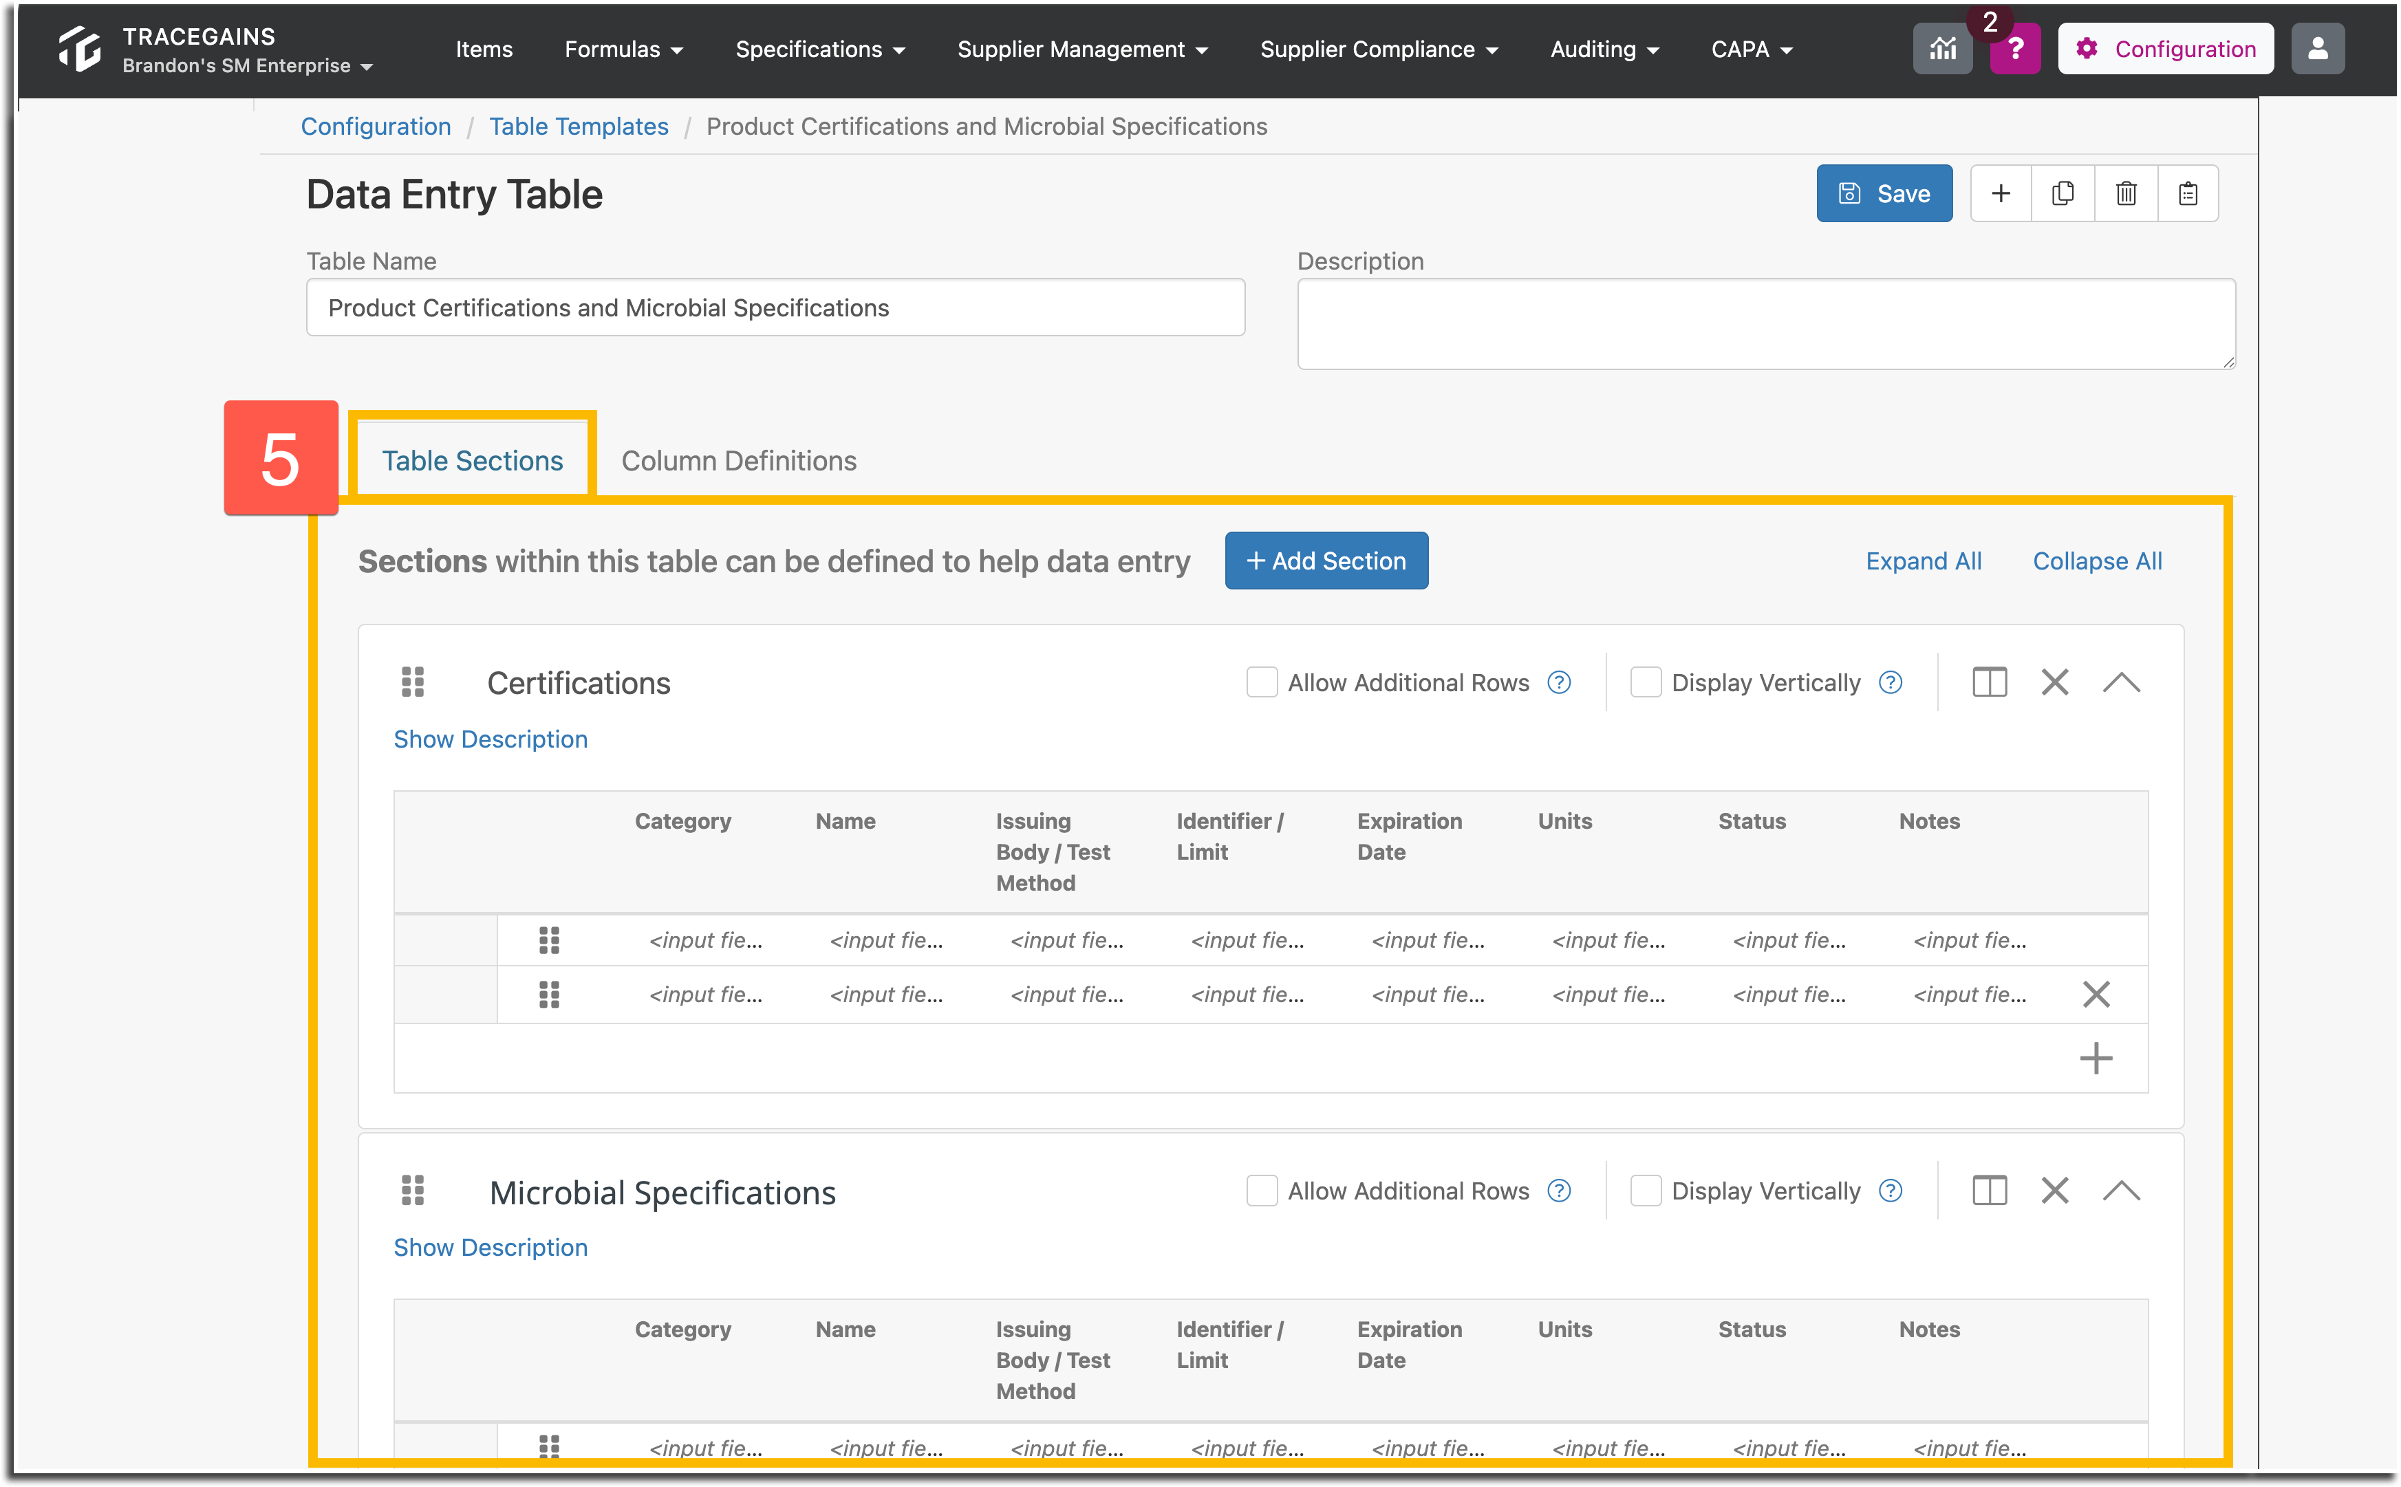Click the Save button
2401x1487 pixels.
click(1884, 194)
